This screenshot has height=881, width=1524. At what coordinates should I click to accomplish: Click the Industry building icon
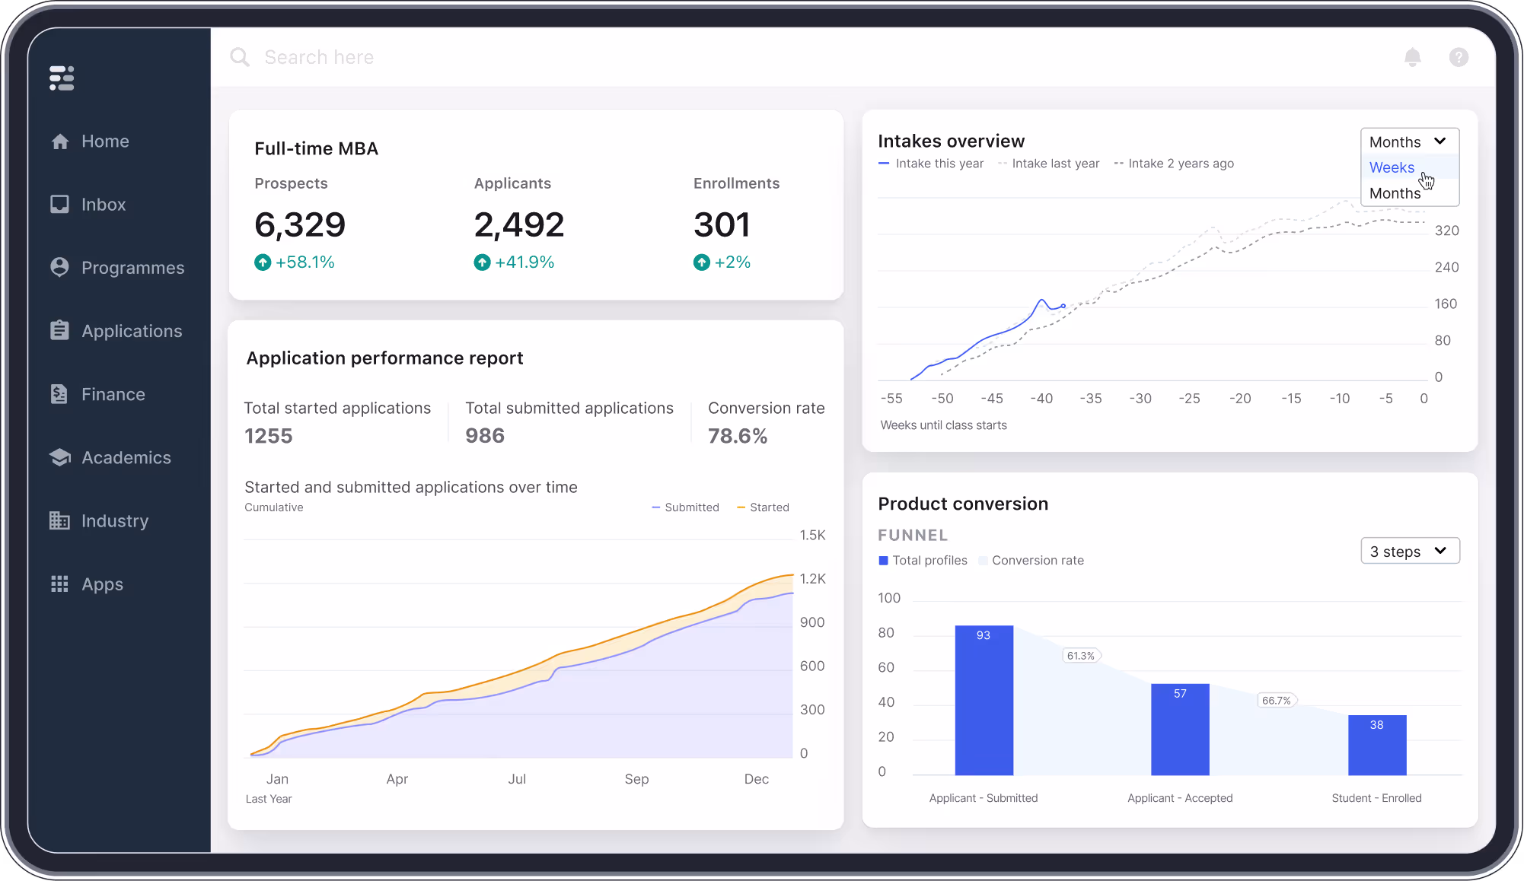coord(60,520)
